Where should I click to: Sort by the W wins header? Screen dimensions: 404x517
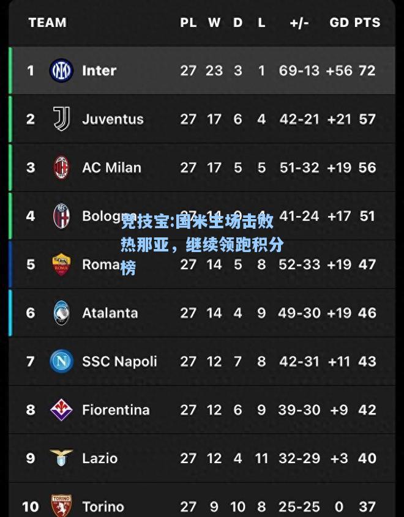(x=214, y=23)
